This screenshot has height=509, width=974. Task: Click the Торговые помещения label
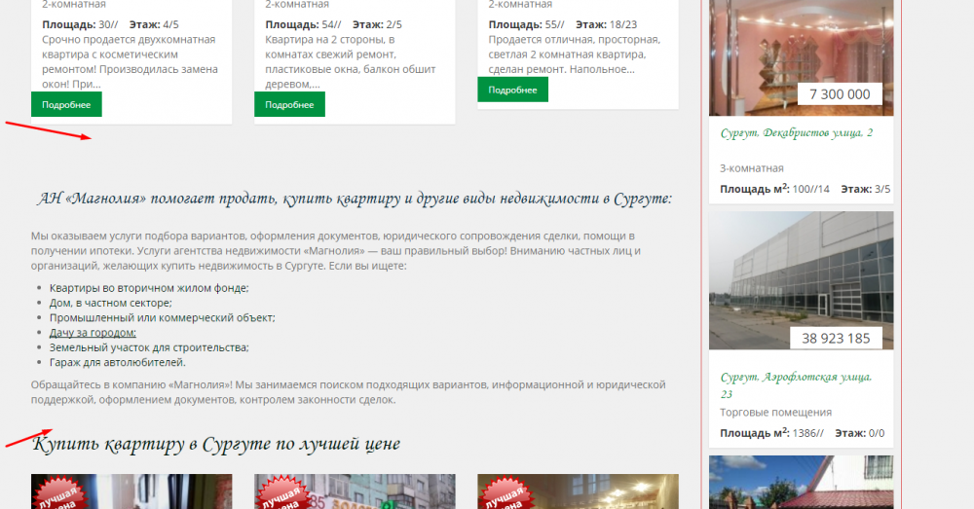pos(776,413)
